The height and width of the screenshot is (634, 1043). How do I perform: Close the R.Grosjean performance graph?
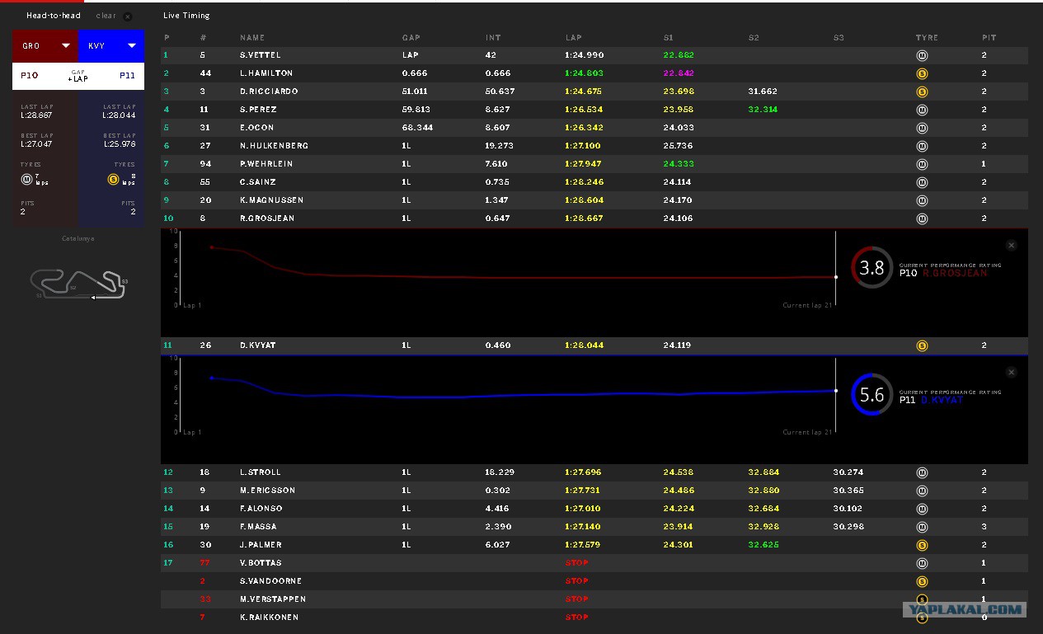(x=1012, y=245)
